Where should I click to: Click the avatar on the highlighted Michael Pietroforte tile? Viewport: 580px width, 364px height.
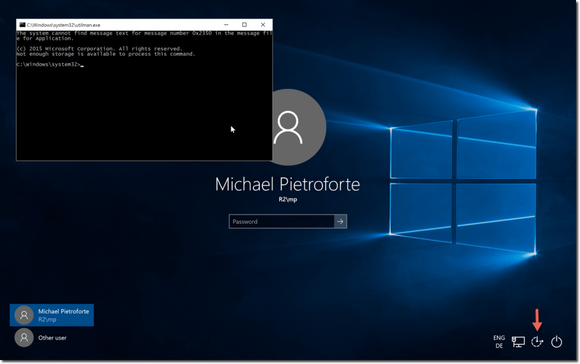(24, 315)
